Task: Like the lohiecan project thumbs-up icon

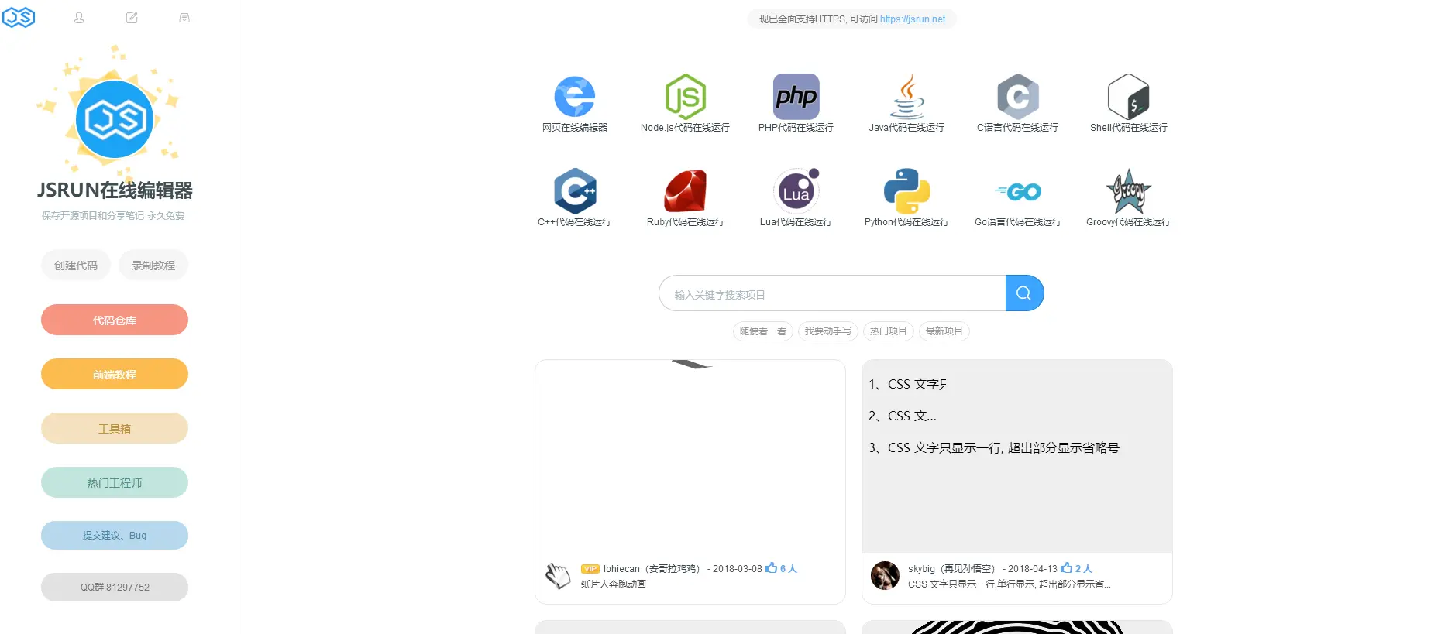Action: click(x=771, y=567)
